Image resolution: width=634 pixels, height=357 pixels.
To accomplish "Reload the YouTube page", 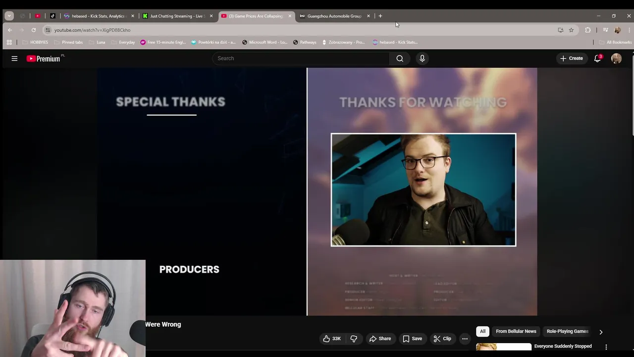I will coord(34,30).
